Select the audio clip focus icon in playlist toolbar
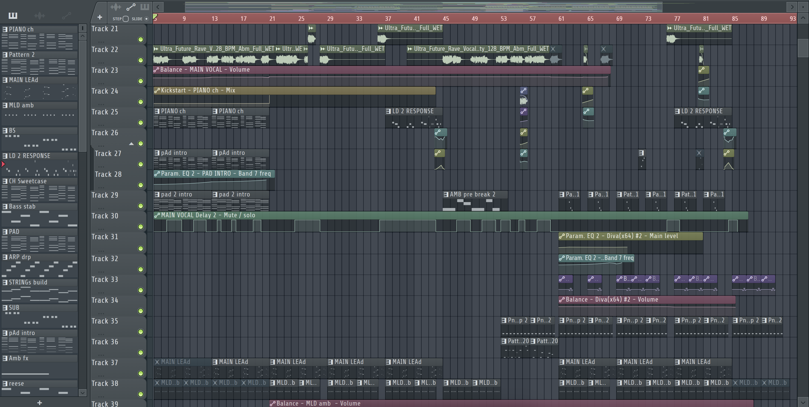 tap(116, 6)
